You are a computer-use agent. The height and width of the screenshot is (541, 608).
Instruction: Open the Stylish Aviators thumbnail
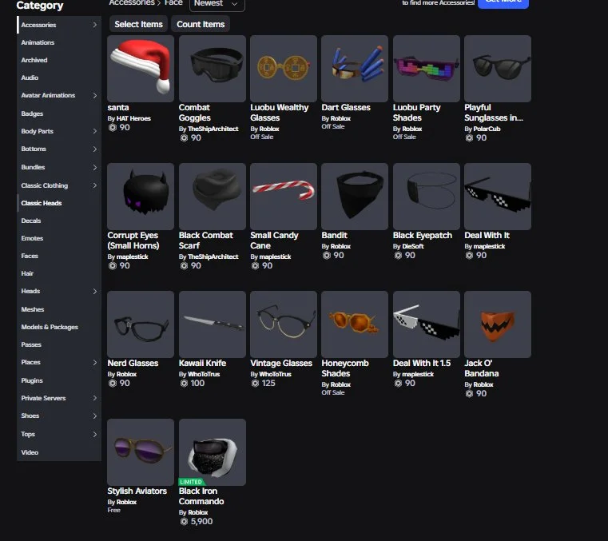141,452
